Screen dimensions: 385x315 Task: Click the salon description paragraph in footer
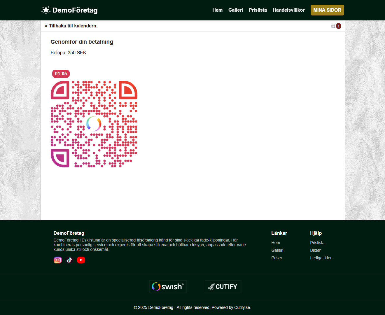(x=150, y=245)
